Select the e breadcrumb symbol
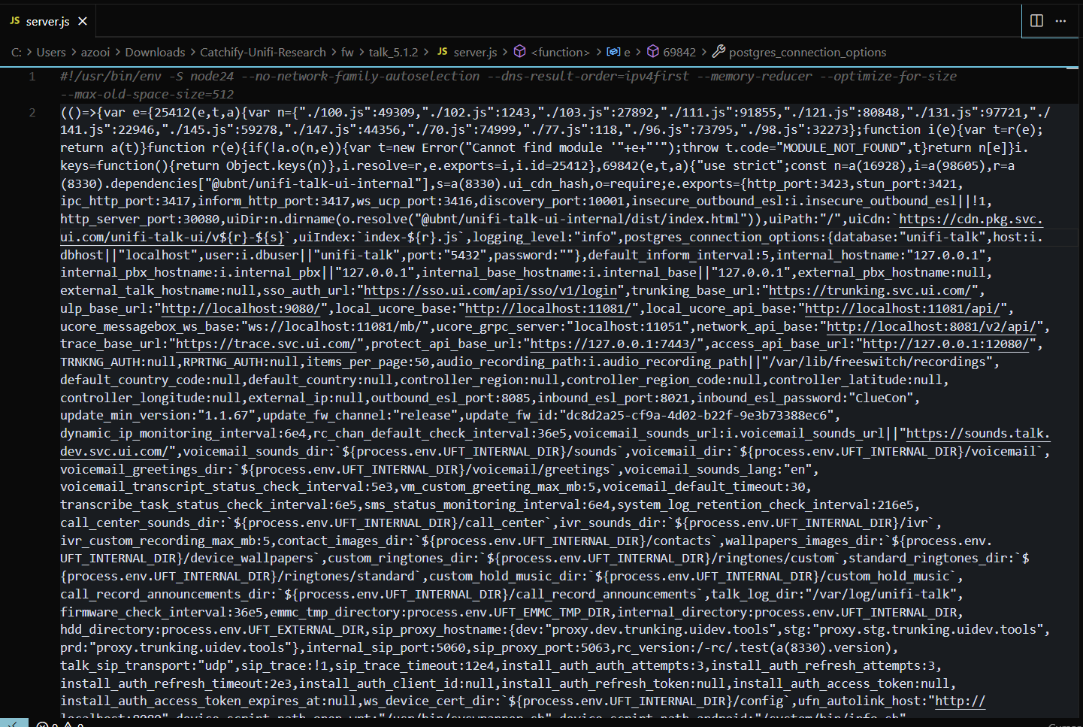 click(x=627, y=53)
